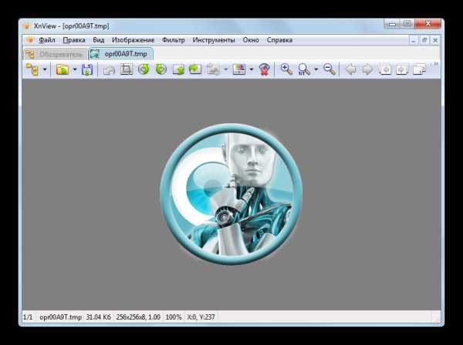
Task: Expand the Open folder dropdown arrow
Action: pyautogui.click(x=75, y=69)
